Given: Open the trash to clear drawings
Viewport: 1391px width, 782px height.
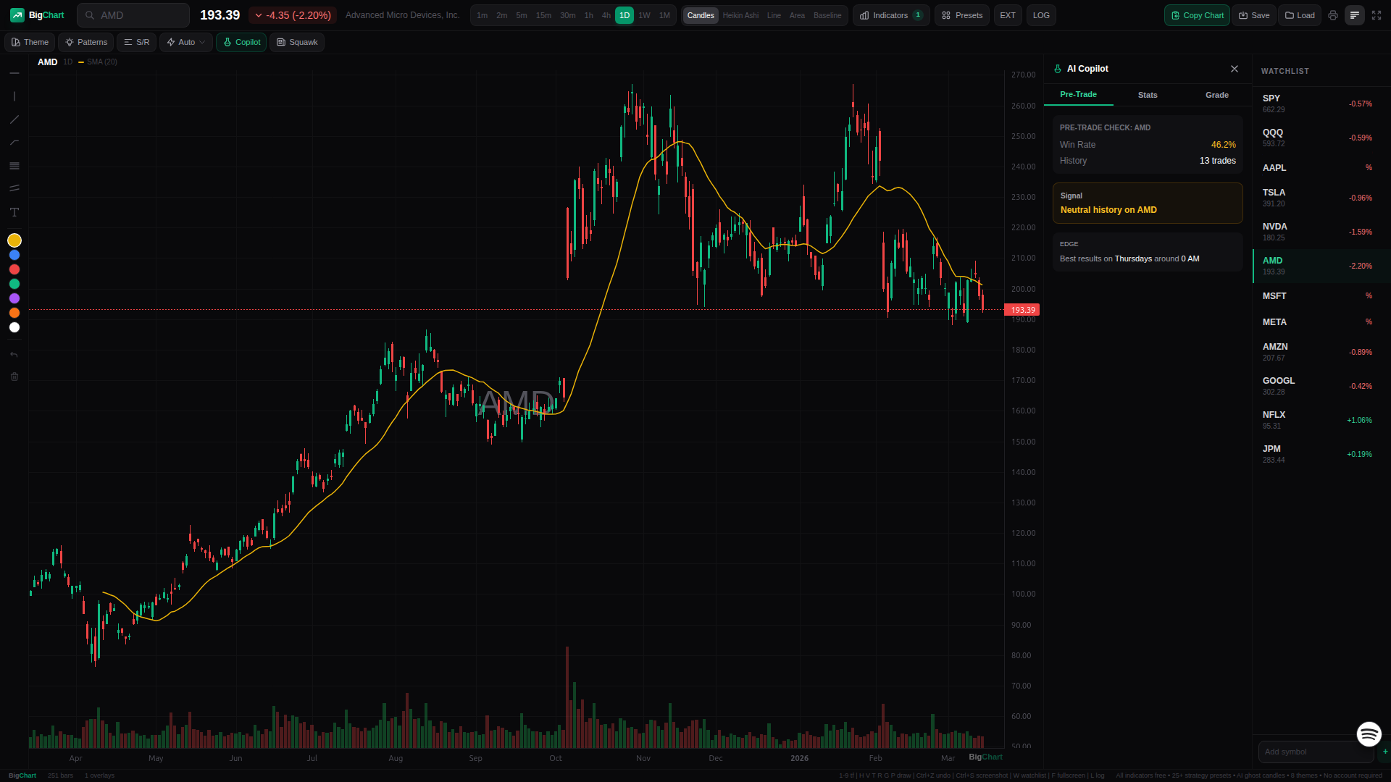Looking at the screenshot, I should (x=14, y=376).
